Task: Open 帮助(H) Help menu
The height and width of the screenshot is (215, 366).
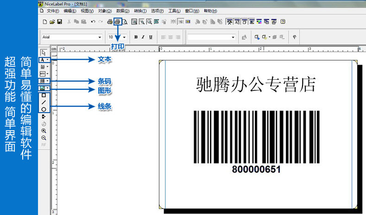Action: [x=210, y=11]
